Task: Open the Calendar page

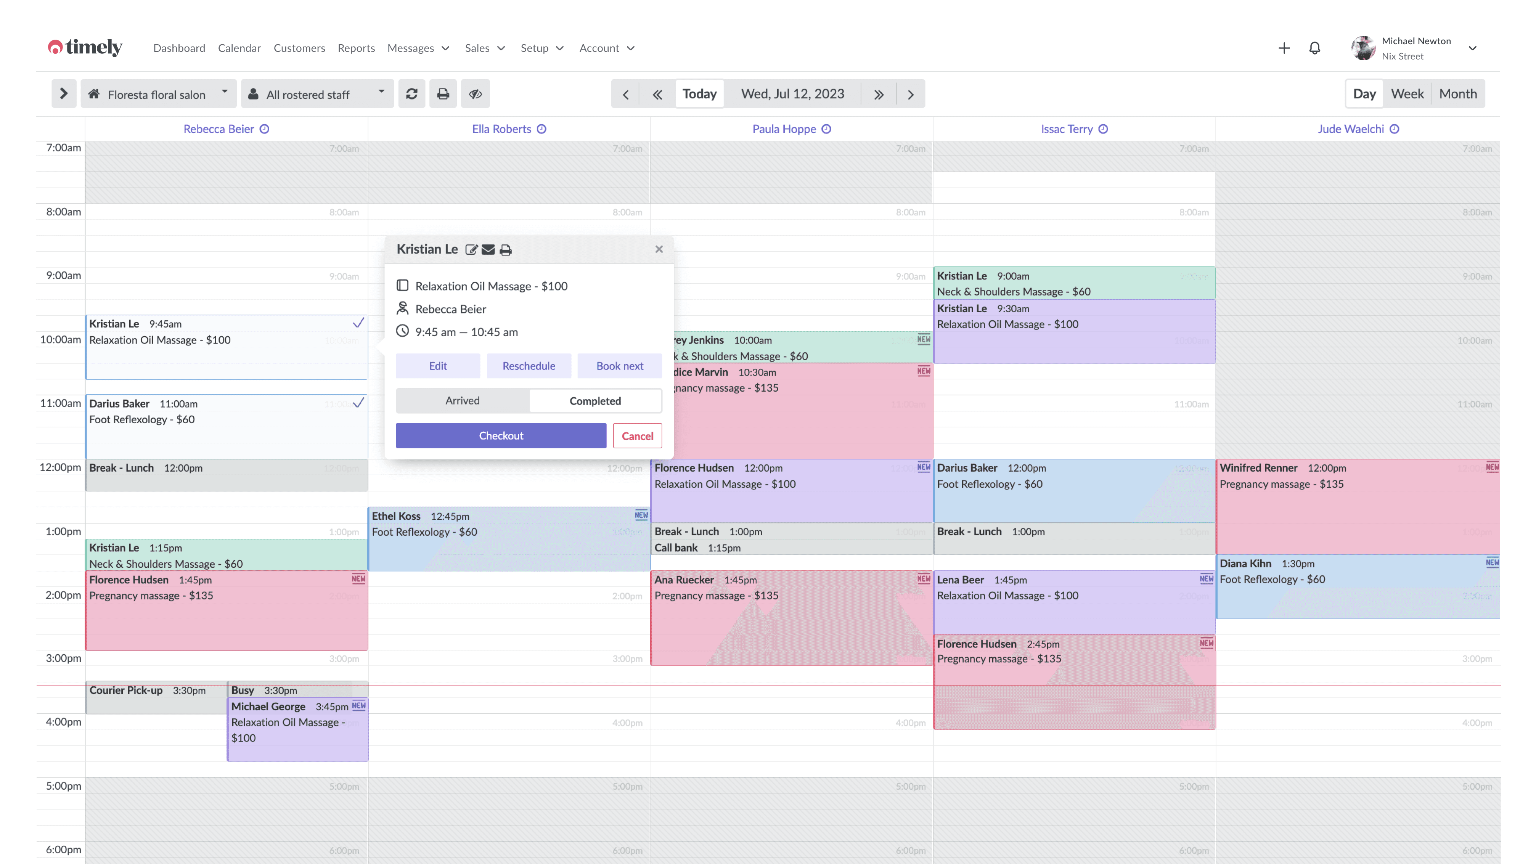Action: pyautogui.click(x=239, y=48)
